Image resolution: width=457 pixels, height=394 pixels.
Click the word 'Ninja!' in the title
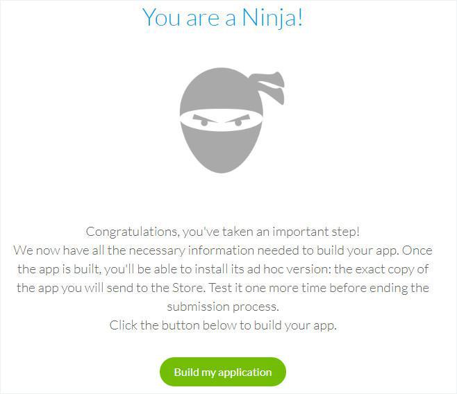[272, 17]
